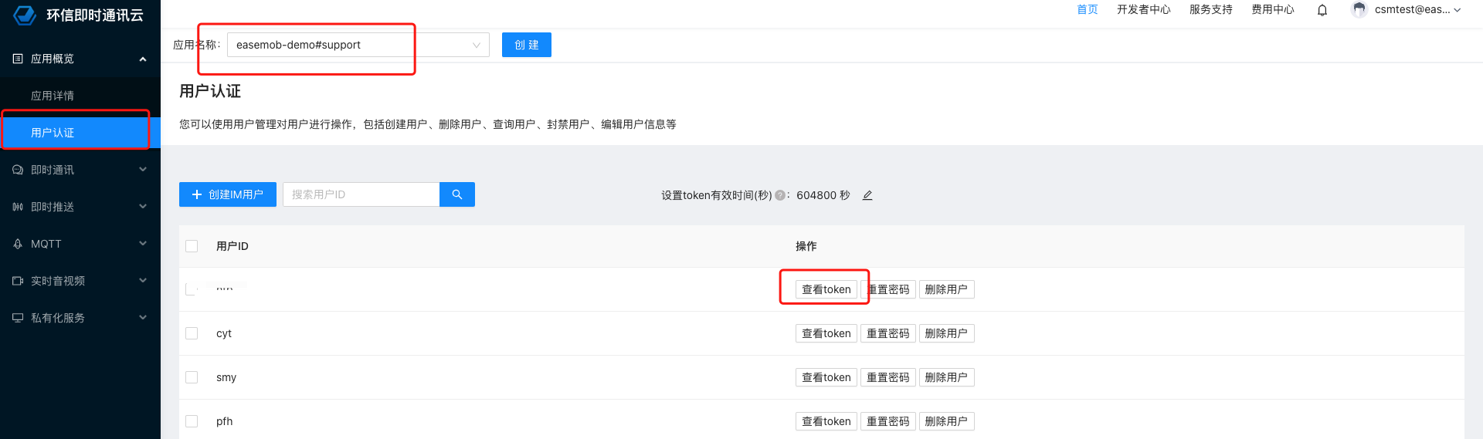This screenshot has height=439, width=1483.
Task: Delete user pfh
Action: click(x=946, y=421)
